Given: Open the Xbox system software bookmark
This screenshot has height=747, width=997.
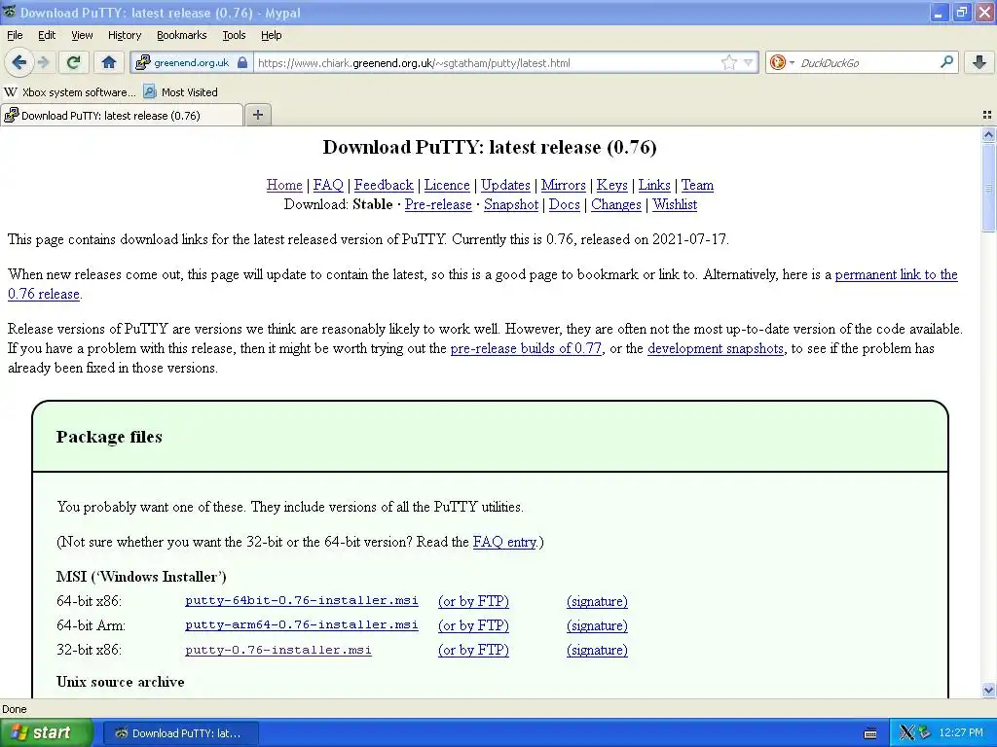Looking at the screenshot, I should pos(70,92).
